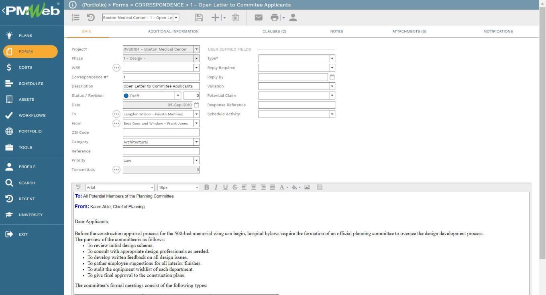Switch to Notes tab
Image resolution: width=546 pixels, height=295 pixels.
(x=336, y=31)
